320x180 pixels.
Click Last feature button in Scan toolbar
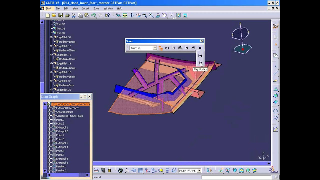click(193, 48)
